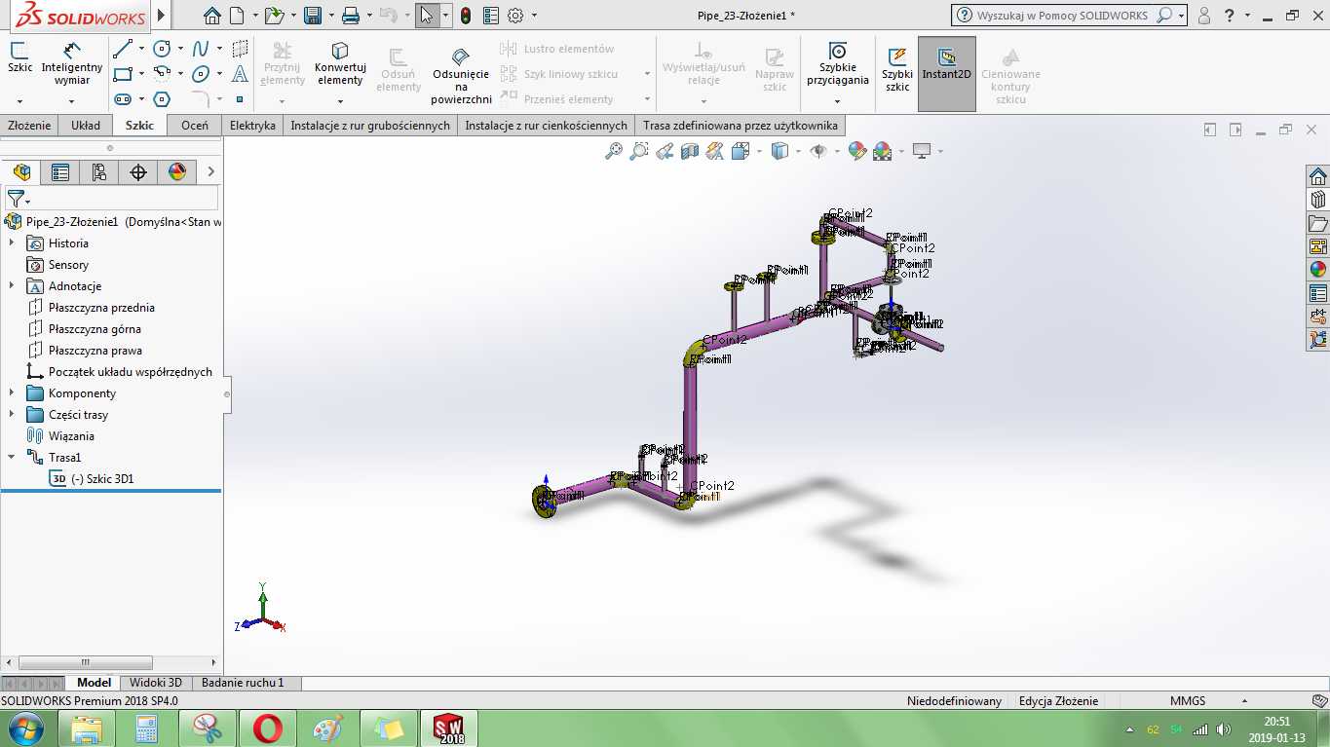
Task: Open the Elektryka ribbon tab
Action: 253,126
